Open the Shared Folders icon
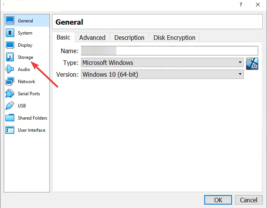 [x=10, y=118]
